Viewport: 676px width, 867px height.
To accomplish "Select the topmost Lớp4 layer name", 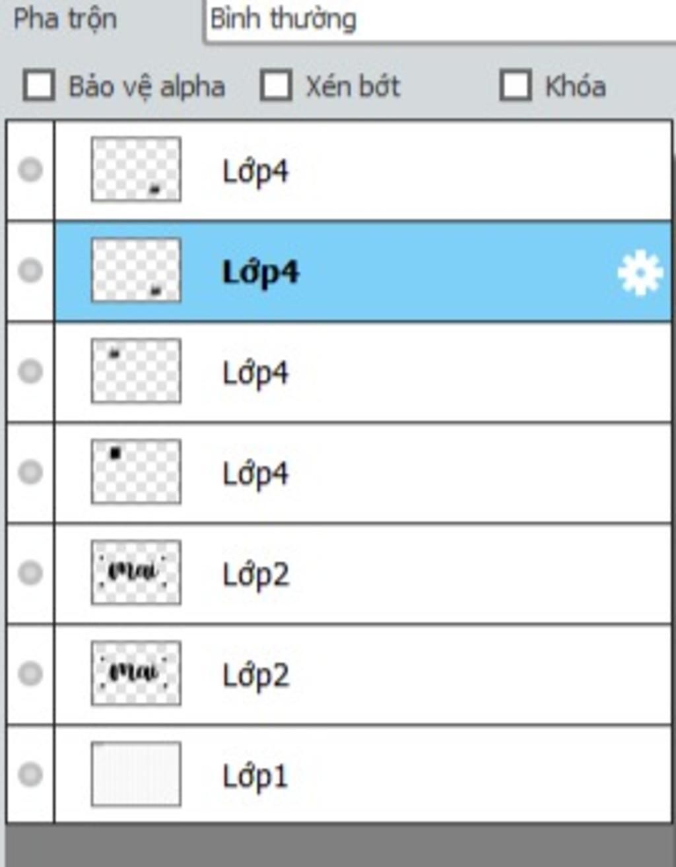I will (x=255, y=172).
